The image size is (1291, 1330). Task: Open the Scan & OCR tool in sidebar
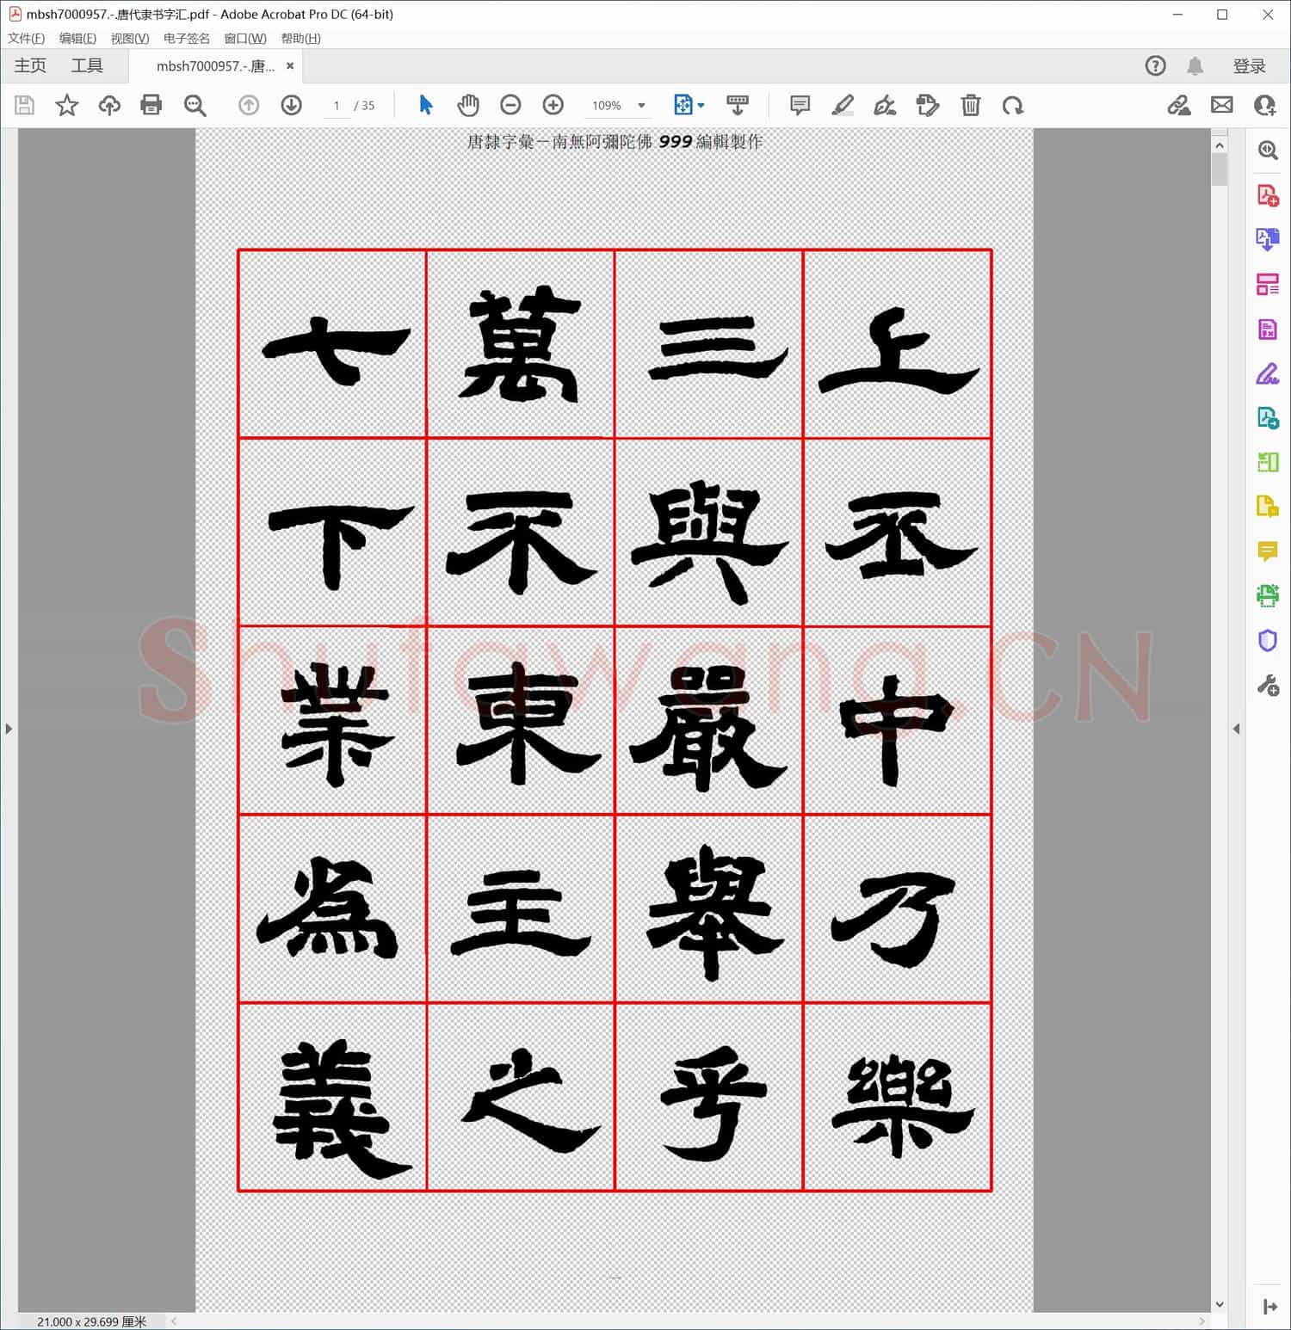point(1267,594)
